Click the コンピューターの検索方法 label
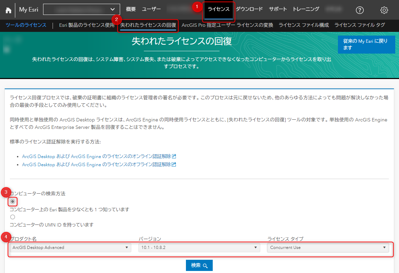 click(38, 194)
